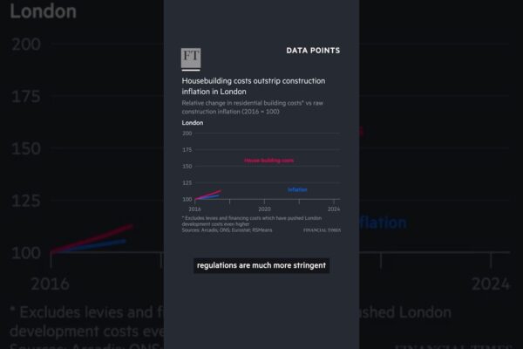This screenshot has width=523, height=349.
Task: Click the 125 y-axis value on chart
Action: point(187,183)
